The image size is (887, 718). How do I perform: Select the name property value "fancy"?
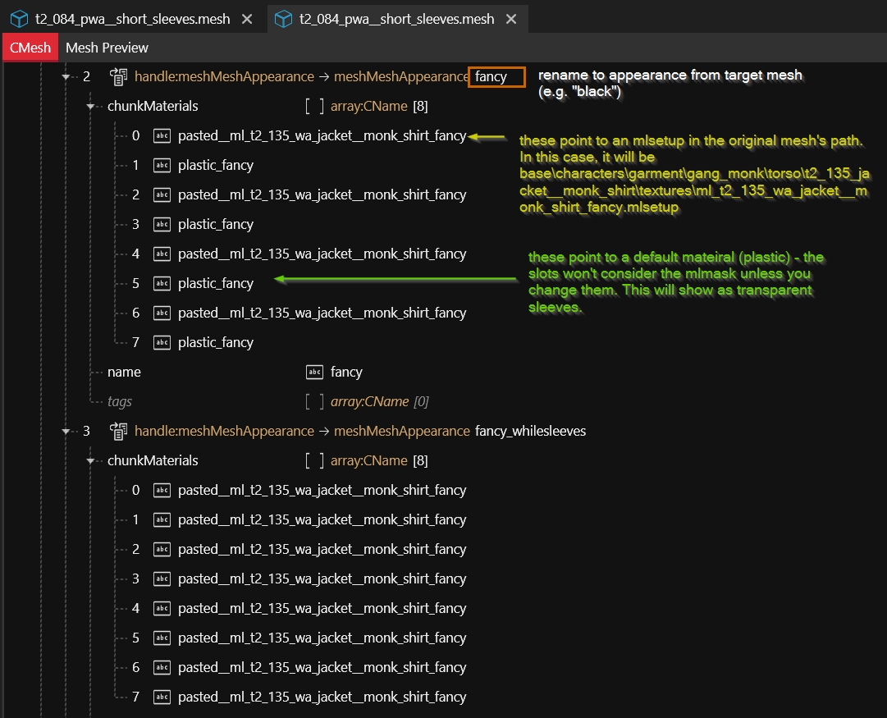point(345,372)
